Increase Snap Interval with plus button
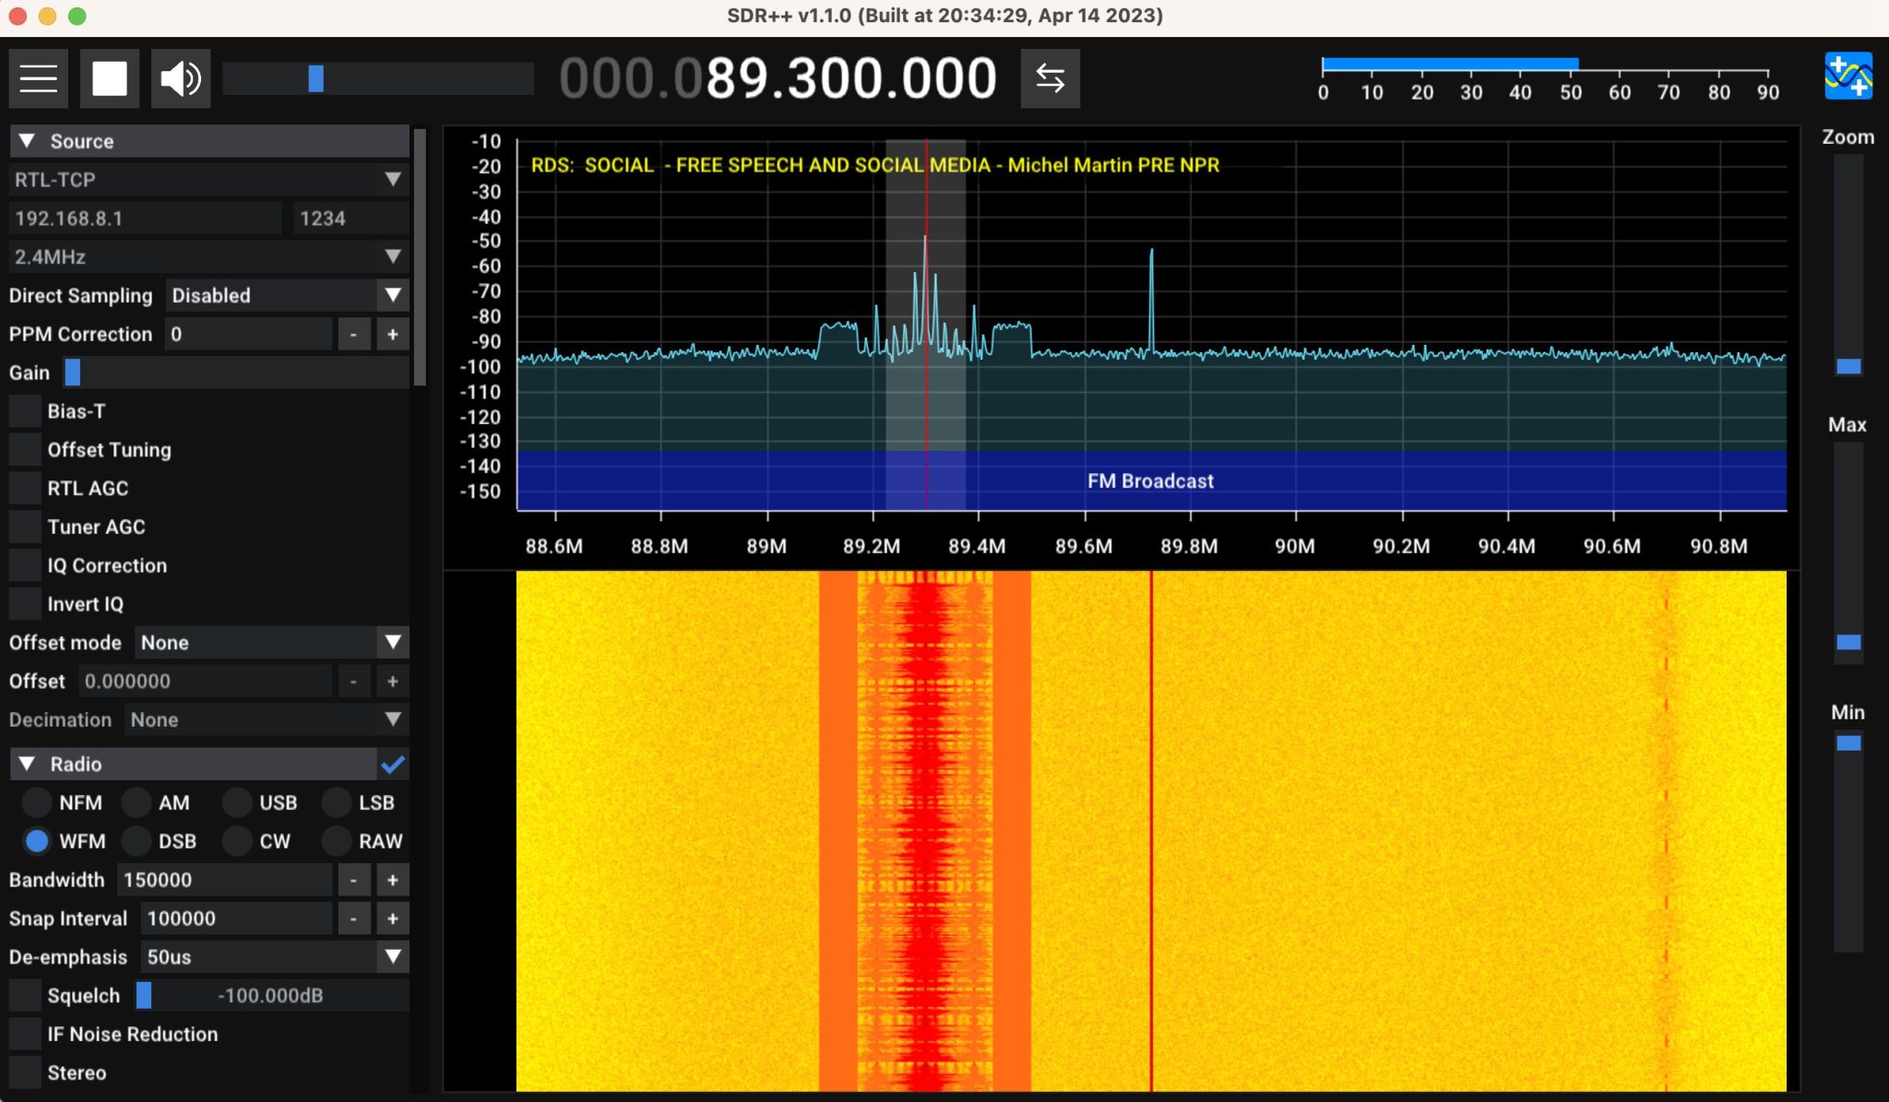1889x1102 pixels. [392, 918]
